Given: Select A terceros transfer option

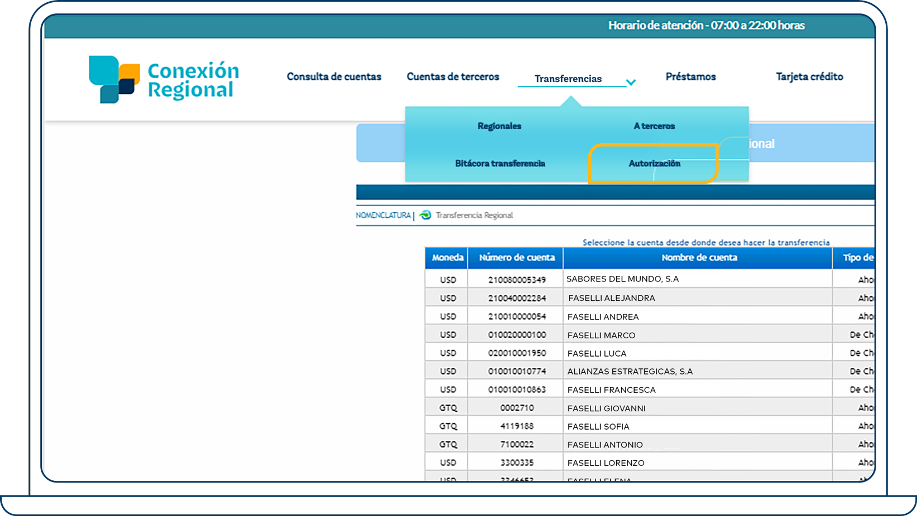Looking at the screenshot, I should click(x=654, y=126).
